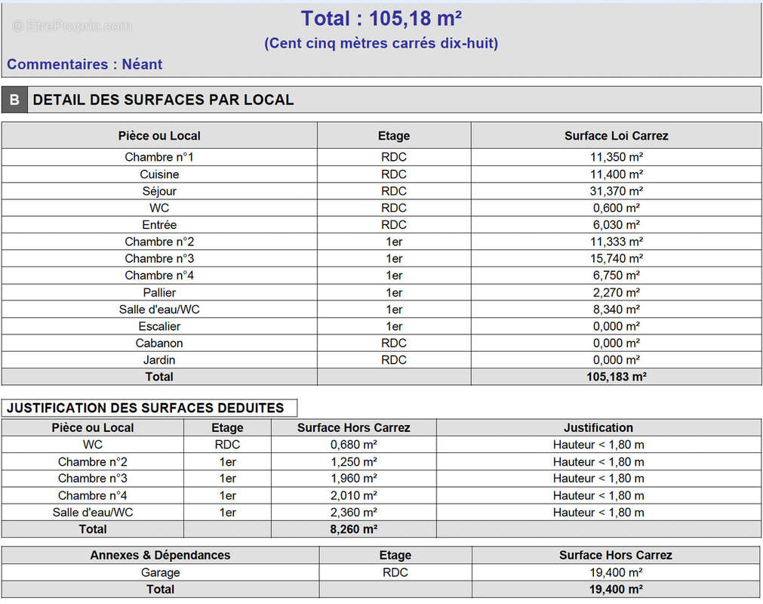Select the Total 105,18 m² heading
Screen dimensions: 763x604
(381, 19)
